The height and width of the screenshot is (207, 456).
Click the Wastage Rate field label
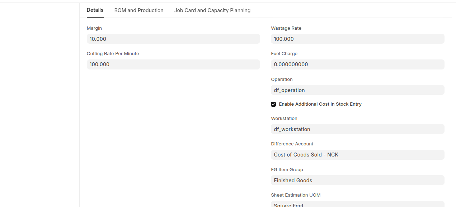286,28
